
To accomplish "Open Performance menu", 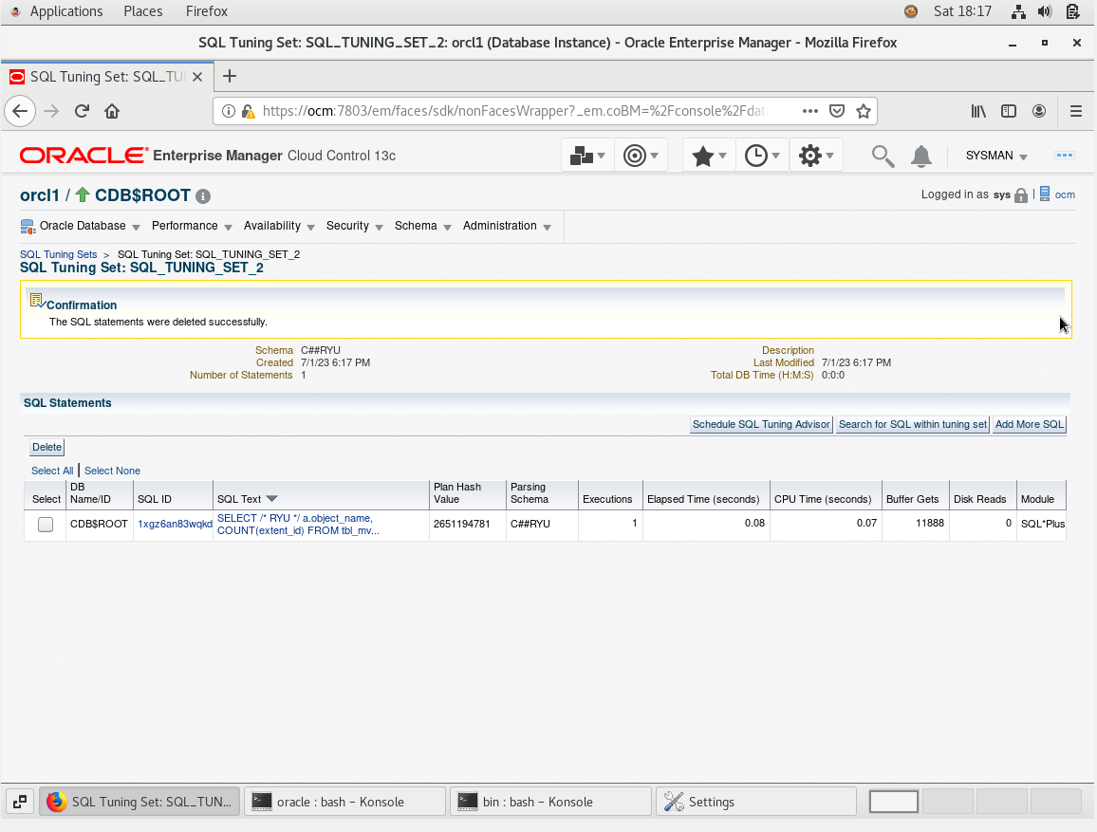I will (x=192, y=226).
